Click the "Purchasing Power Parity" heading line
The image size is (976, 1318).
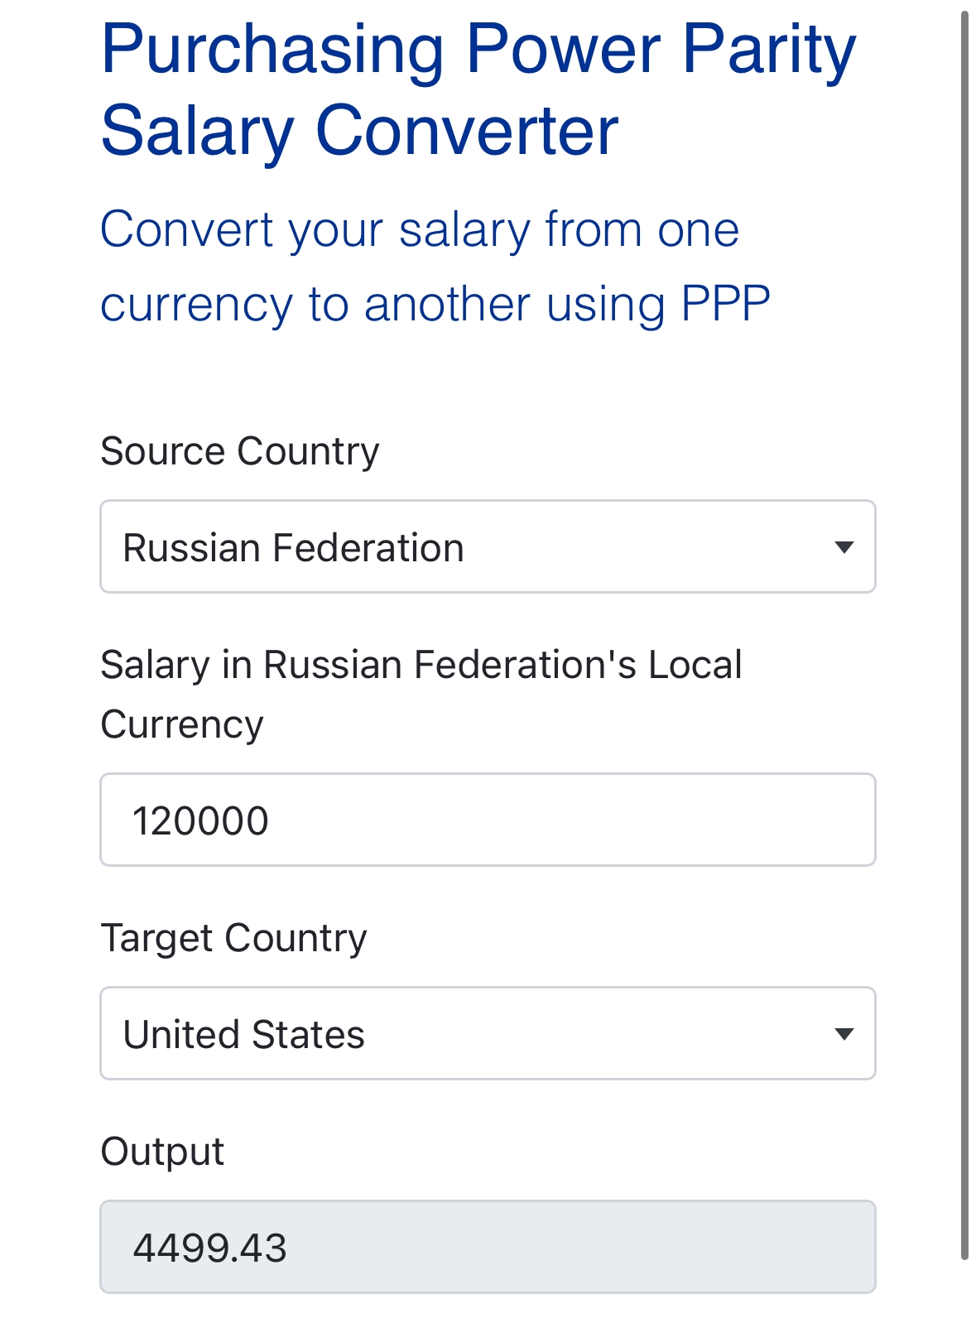click(x=478, y=50)
